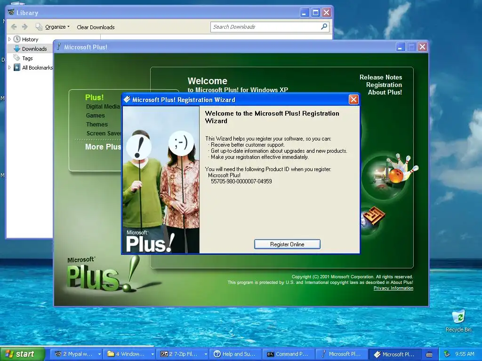Screen dimensions: 482x361
Task: Click the Microsoft Plus! window title icon
Action: pyautogui.click(x=58, y=47)
